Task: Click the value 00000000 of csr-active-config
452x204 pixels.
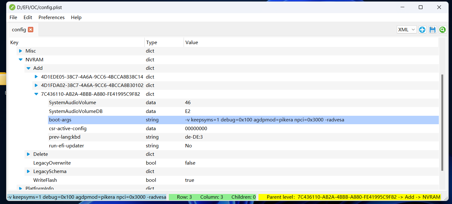Action: [196, 129]
